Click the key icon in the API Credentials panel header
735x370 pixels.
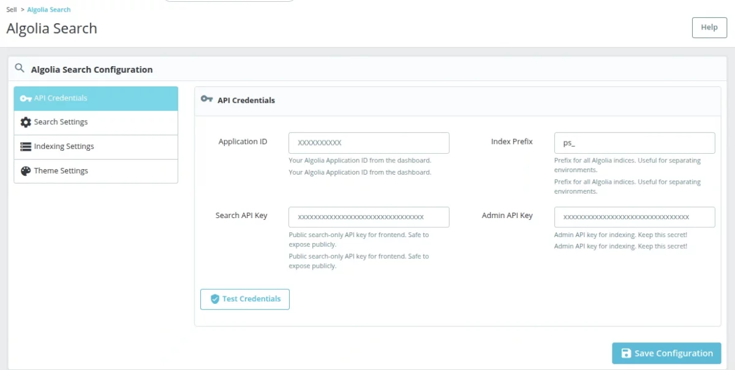pyautogui.click(x=206, y=99)
